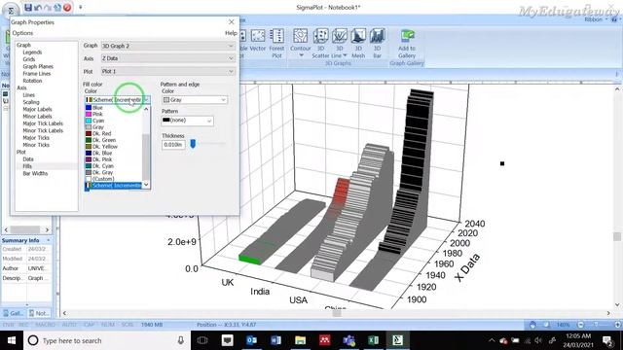Close the Graph Properties dialog
Screen dimensions: 623x350
[x=232, y=21]
